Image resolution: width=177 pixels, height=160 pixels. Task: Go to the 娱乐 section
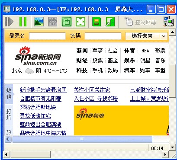(x=129, y=61)
